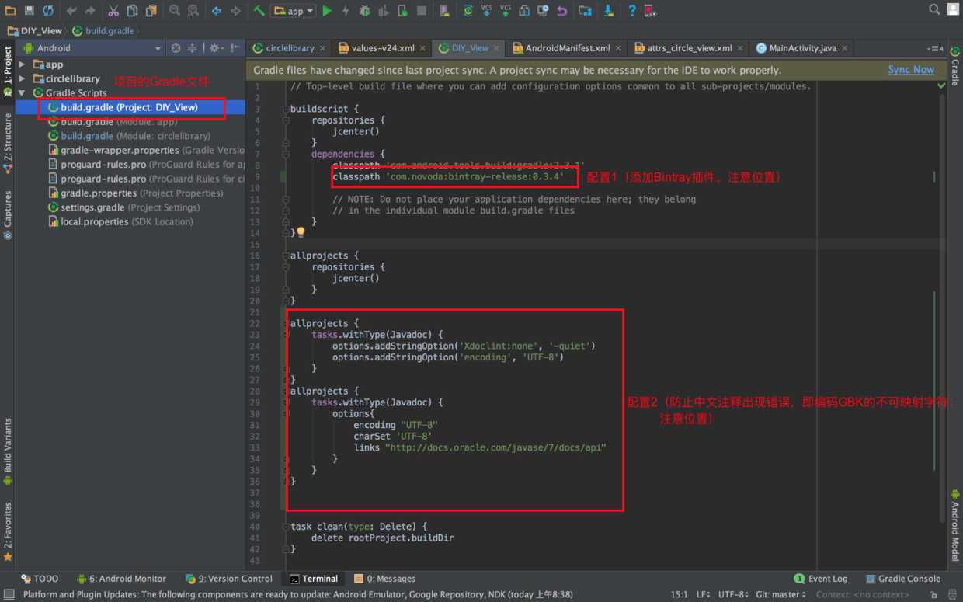Open the Terminal tool window

(314, 579)
